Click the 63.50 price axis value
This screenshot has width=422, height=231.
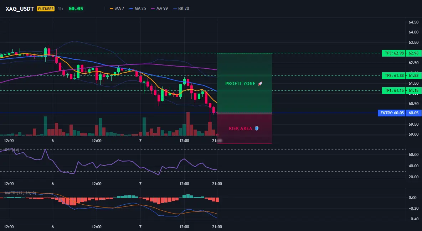click(413, 42)
